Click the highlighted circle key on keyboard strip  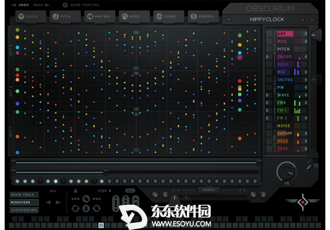[x=101, y=225]
